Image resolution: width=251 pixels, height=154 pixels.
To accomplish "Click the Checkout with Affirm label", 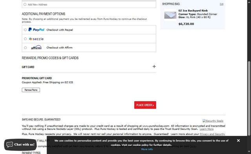I will [59, 48].
